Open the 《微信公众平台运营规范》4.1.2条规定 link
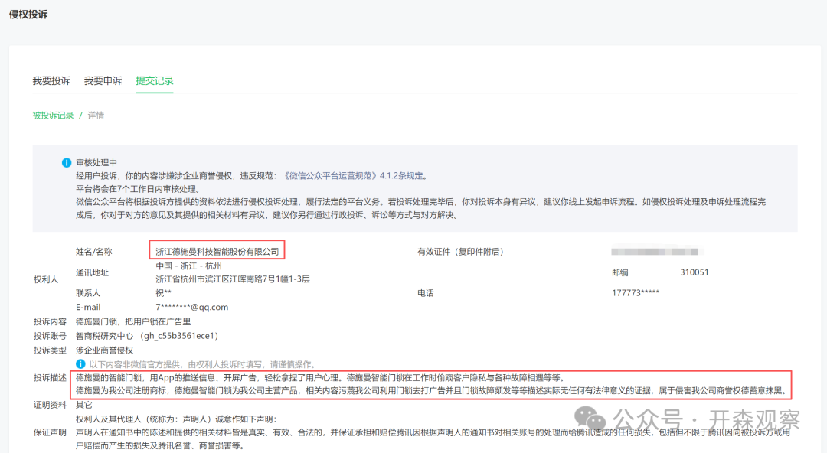 353,175
